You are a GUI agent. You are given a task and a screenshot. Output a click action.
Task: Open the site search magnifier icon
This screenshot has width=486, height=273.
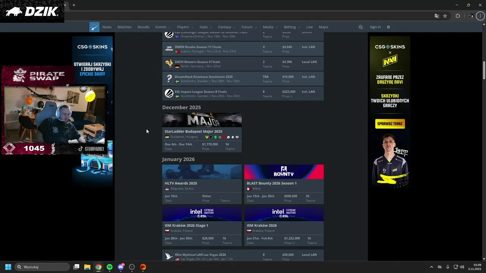[x=361, y=27]
